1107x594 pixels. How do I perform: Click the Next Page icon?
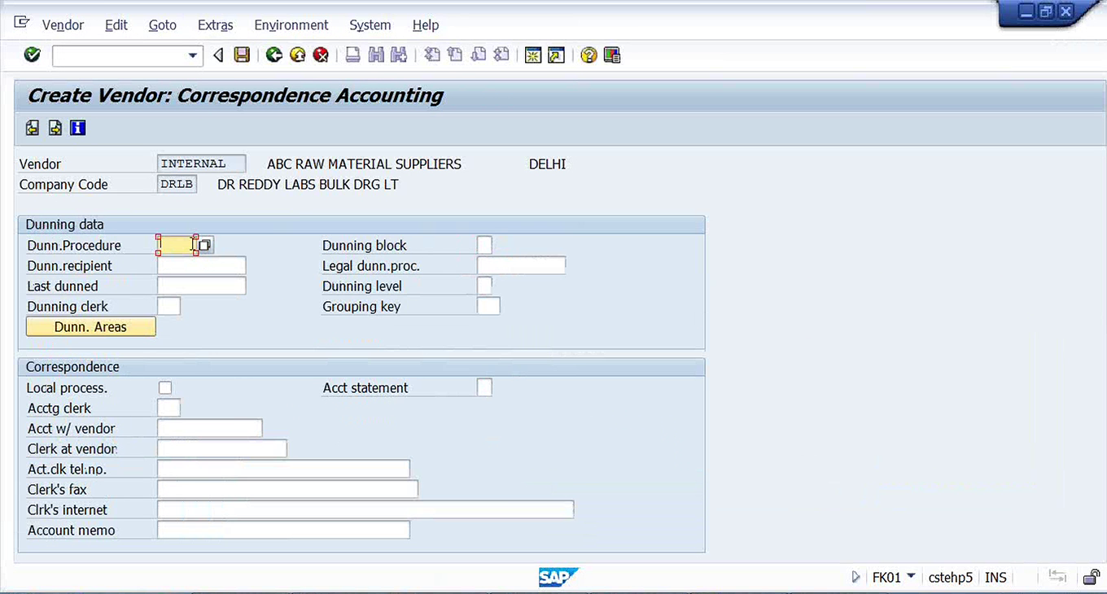[479, 55]
